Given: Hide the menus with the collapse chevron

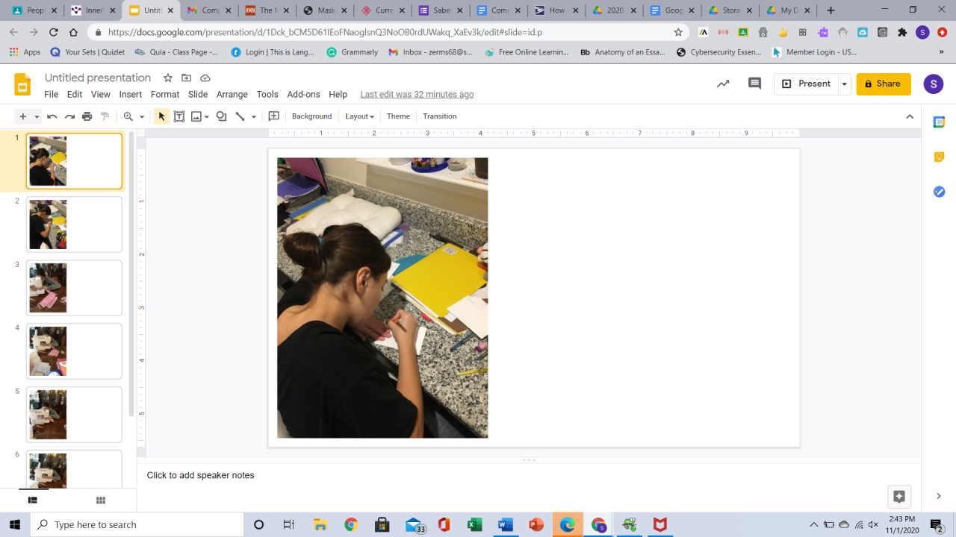Looking at the screenshot, I should point(910,116).
